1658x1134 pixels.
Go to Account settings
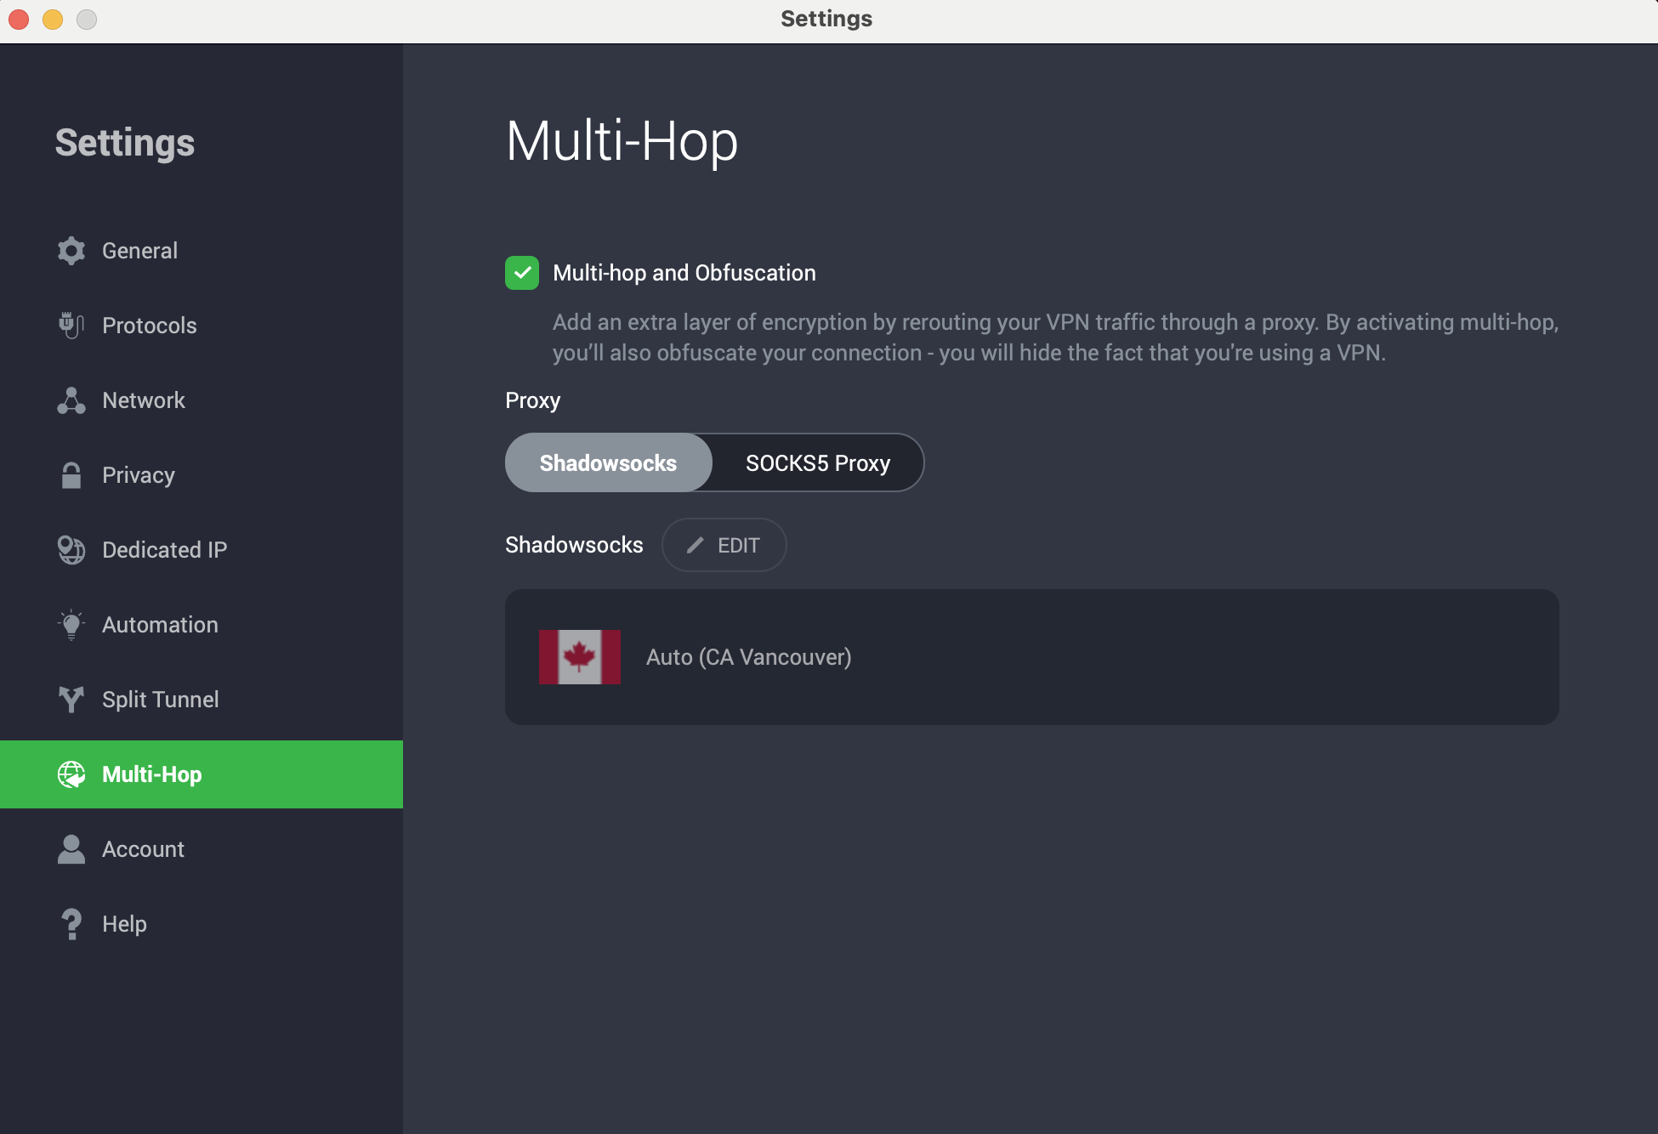point(143,848)
